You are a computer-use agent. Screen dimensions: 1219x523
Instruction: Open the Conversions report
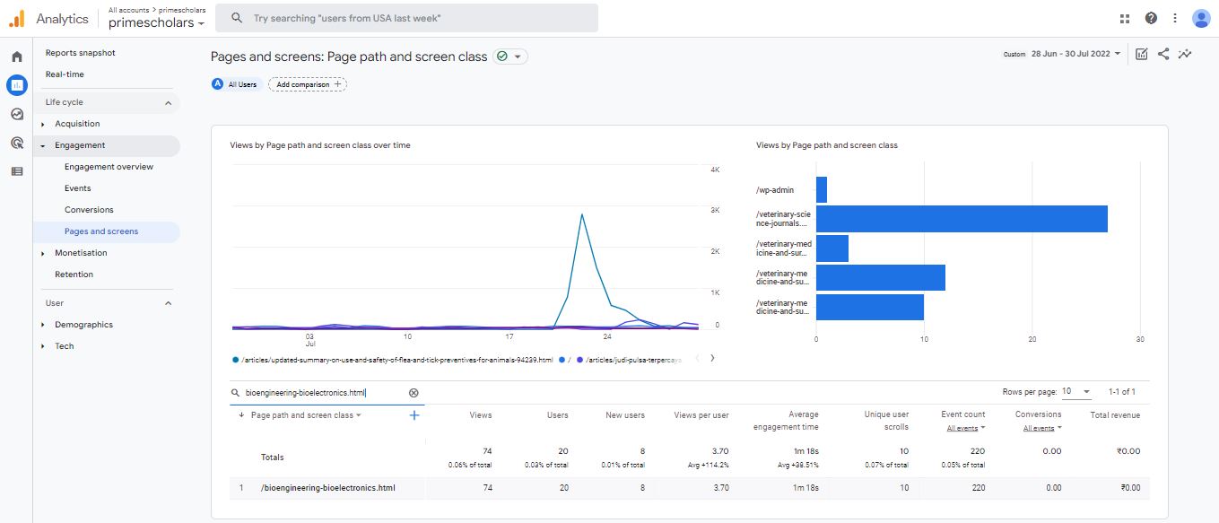tap(89, 210)
